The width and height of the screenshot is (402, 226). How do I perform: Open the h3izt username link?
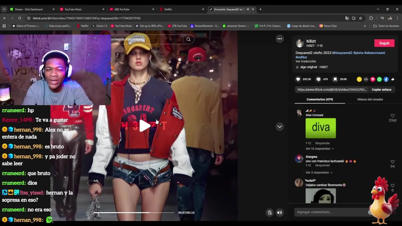tap(311, 41)
